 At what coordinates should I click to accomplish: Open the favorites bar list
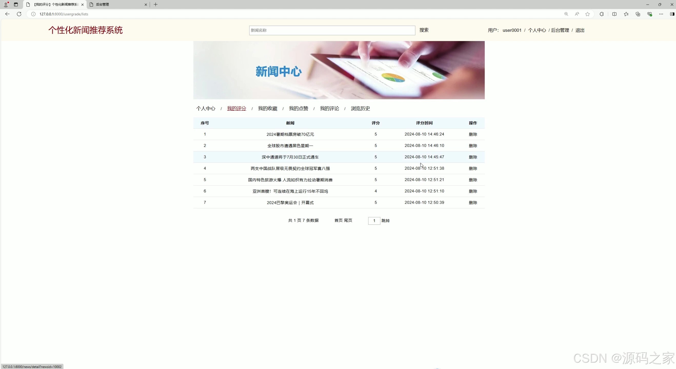(626, 14)
